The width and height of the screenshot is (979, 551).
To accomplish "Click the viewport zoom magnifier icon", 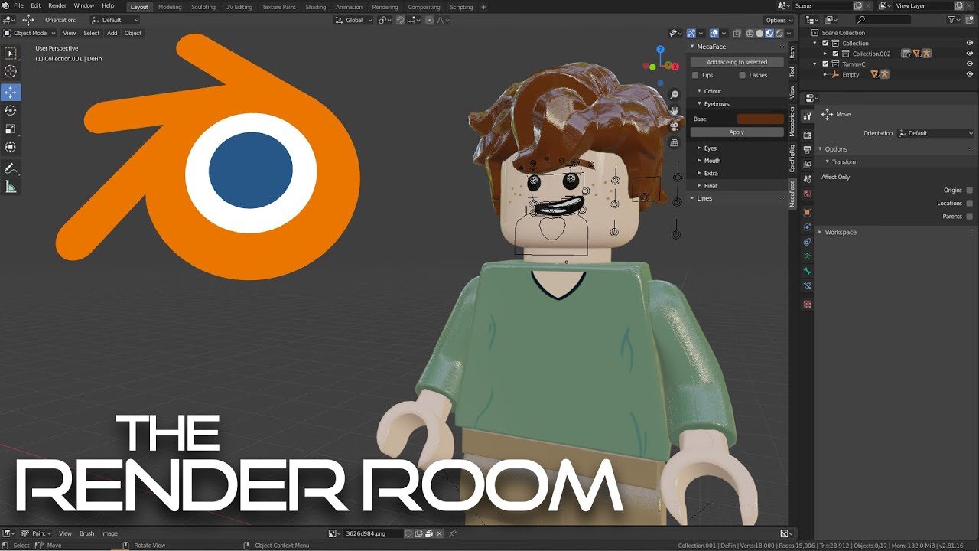I will 675,95.
